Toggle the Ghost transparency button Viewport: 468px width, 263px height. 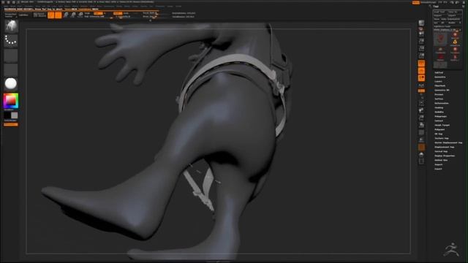[x=421, y=148]
